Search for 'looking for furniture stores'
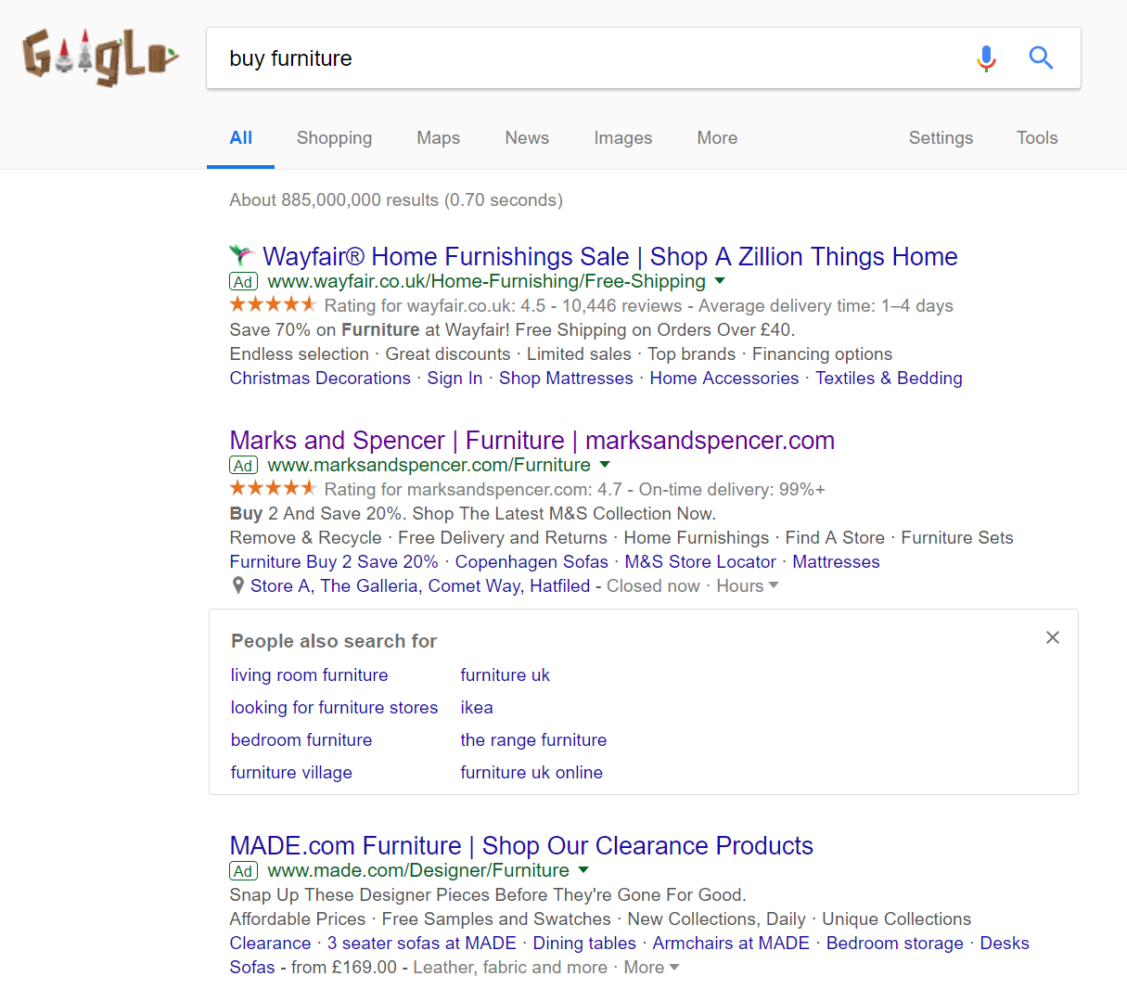 (x=334, y=707)
